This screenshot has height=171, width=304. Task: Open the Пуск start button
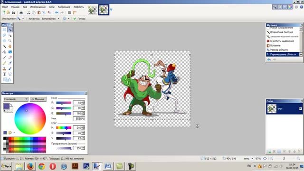coord(6,166)
